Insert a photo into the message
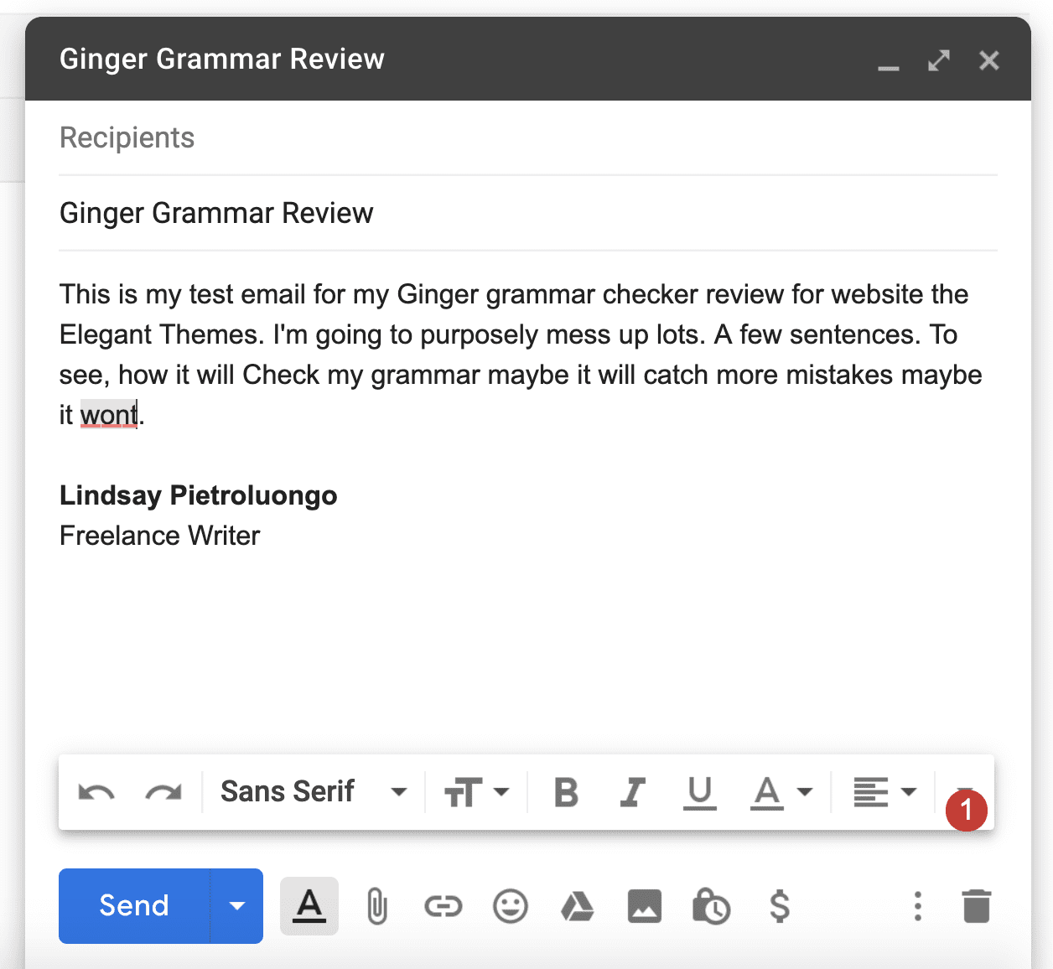The width and height of the screenshot is (1053, 969). click(645, 906)
